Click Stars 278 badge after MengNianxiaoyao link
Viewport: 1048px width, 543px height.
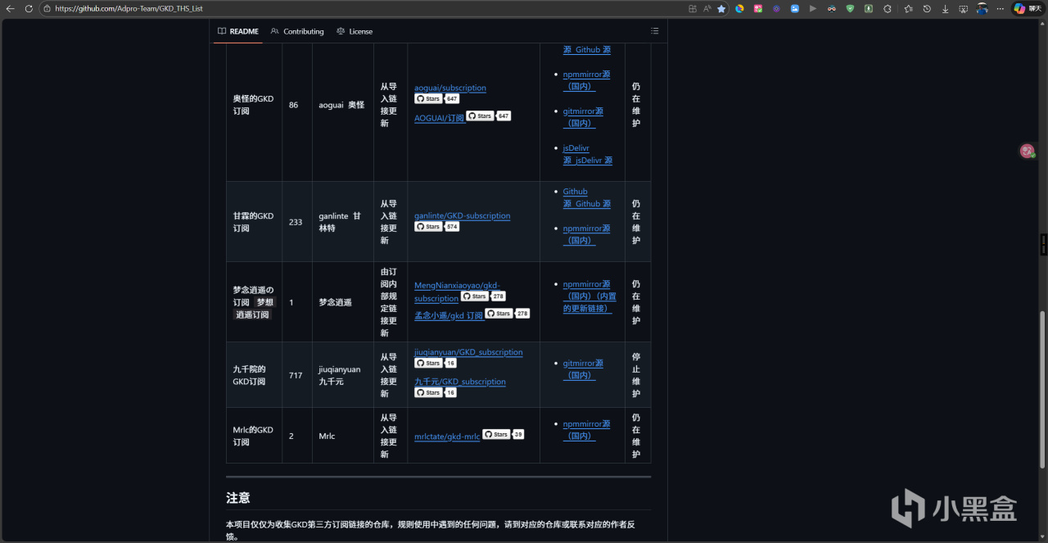pos(483,296)
